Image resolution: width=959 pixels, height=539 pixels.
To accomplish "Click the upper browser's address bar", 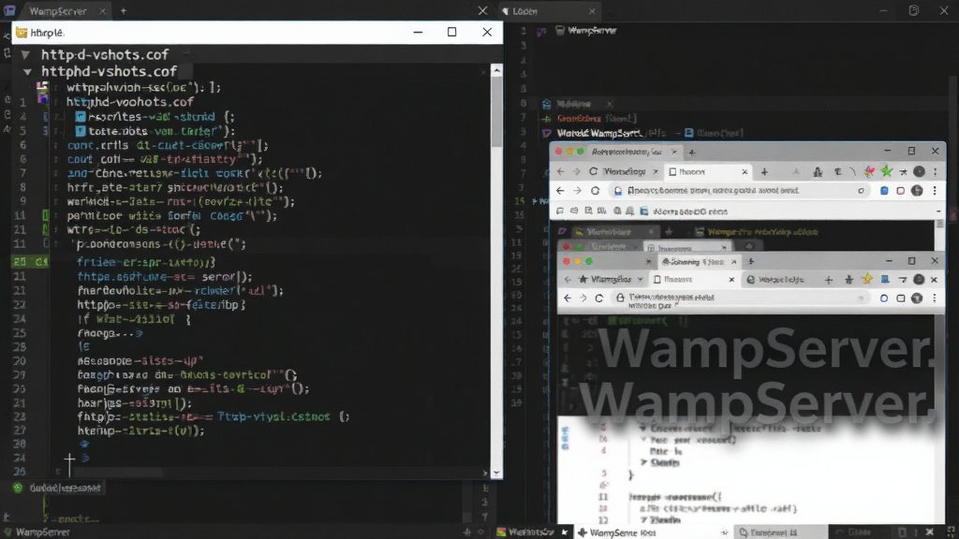I will (x=740, y=191).
